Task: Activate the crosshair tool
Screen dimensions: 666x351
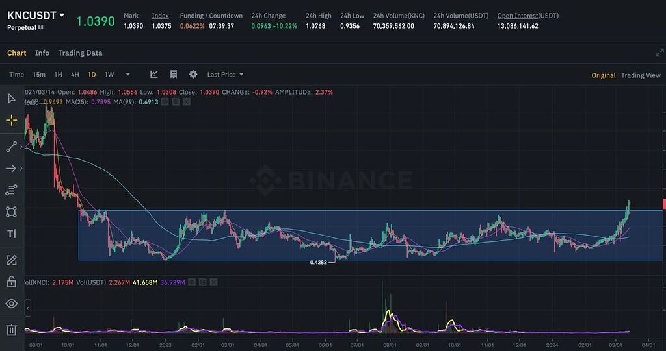Action: pos(12,121)
